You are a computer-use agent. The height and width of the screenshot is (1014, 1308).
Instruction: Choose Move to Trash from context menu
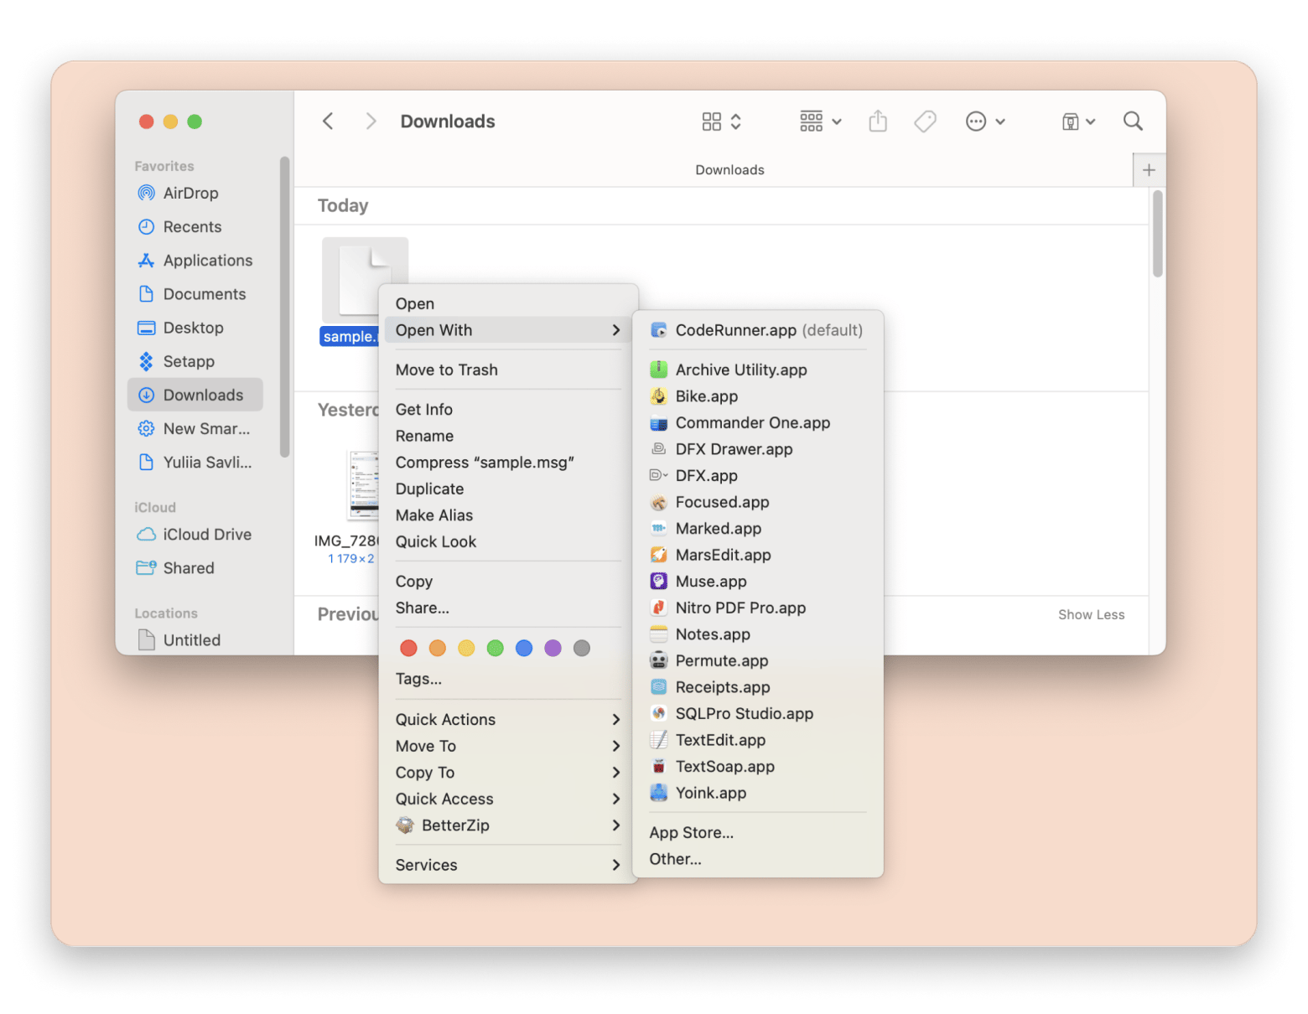click(447, 370)
